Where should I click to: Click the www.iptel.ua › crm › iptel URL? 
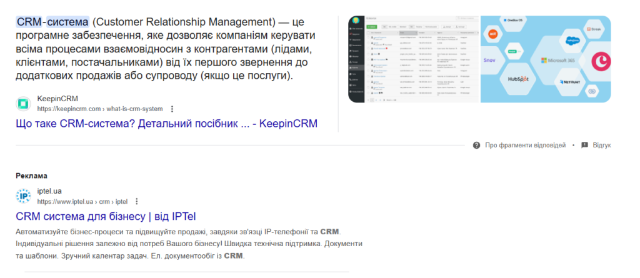[82, 201]
